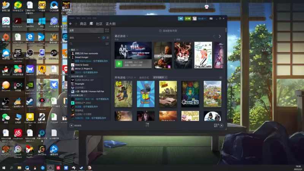The width and height of the screenshot is (304, 171).
Task: Open Settlement Survival game cover
Action: [x=212, y=94]
